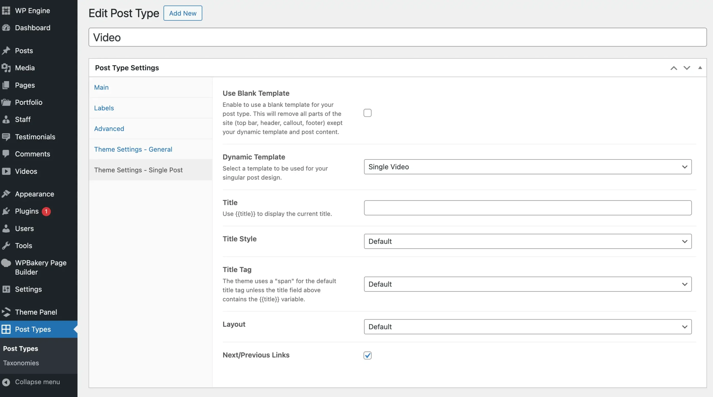This screenshot has height=397, width=713.
Task: Click the Pages icon in sidebar
Action: click(7, 84)
